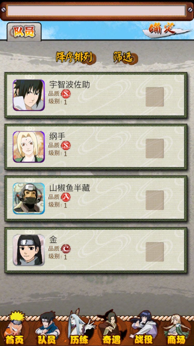Viewport: 194px width, 346px height.
Task: Select the checkbox beside 金
Action: 155,252
